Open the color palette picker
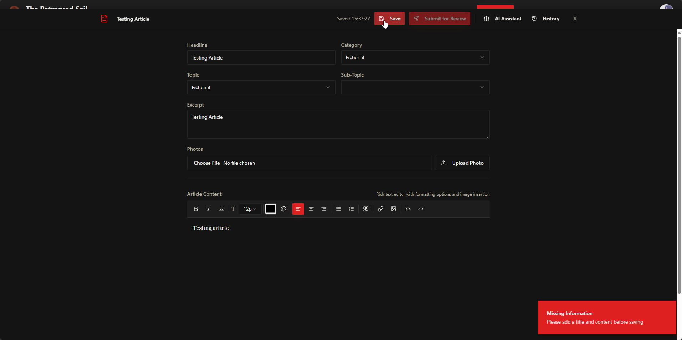 pyautogui.click(x=284, y=209)
